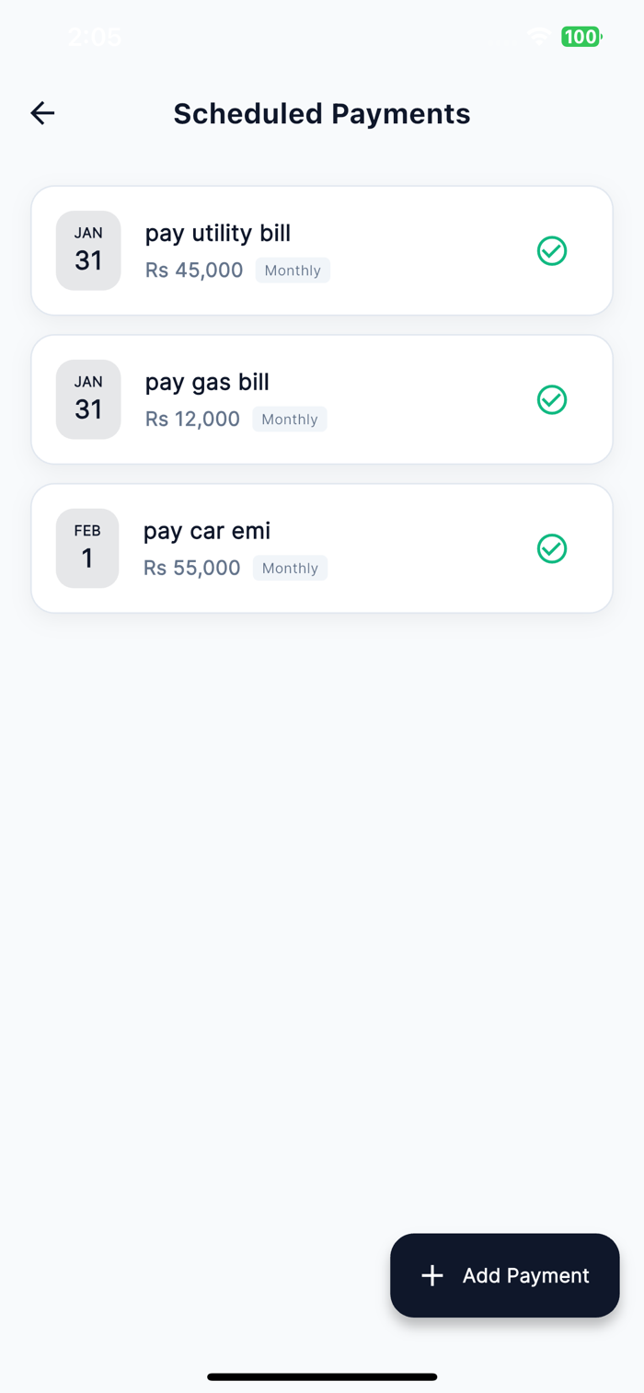Click the Monthly tag on pay car emi

(290, 569)
